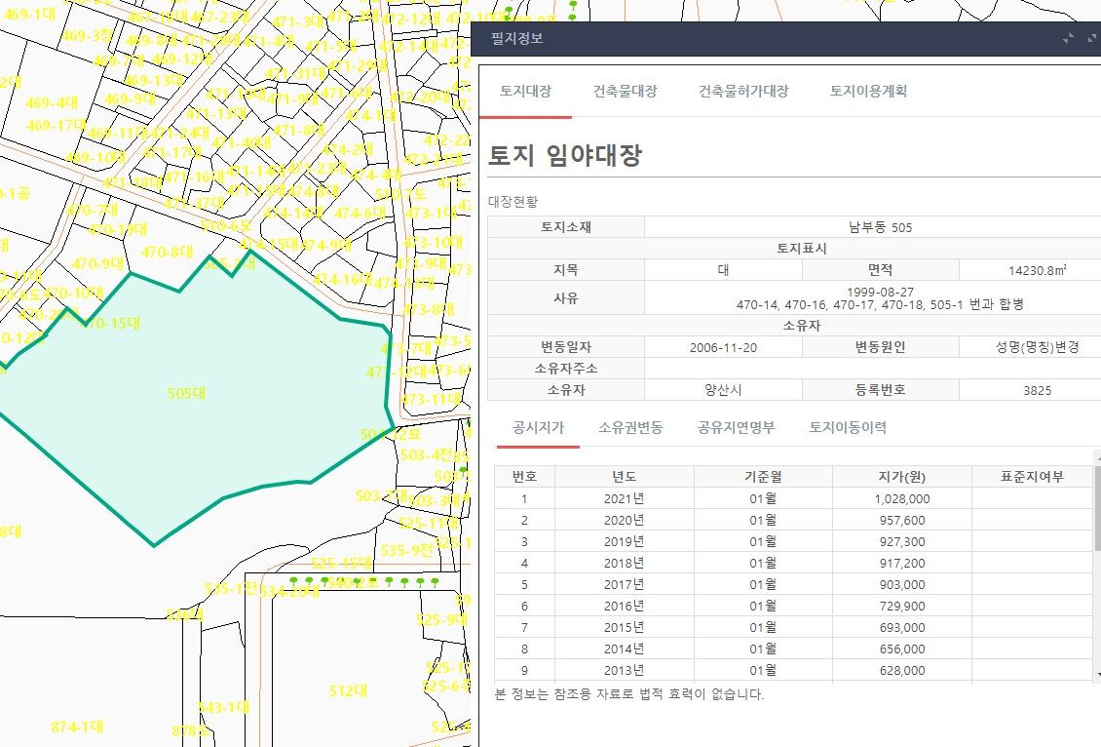Select the 2016년 row price 729,900
Viewport: 1101px width, 747px height.
(901, 607)
